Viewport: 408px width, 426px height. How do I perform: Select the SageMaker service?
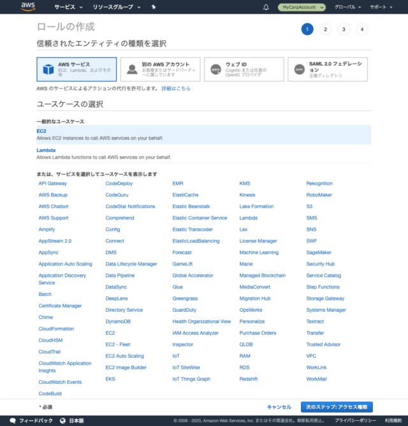[319, 253]
